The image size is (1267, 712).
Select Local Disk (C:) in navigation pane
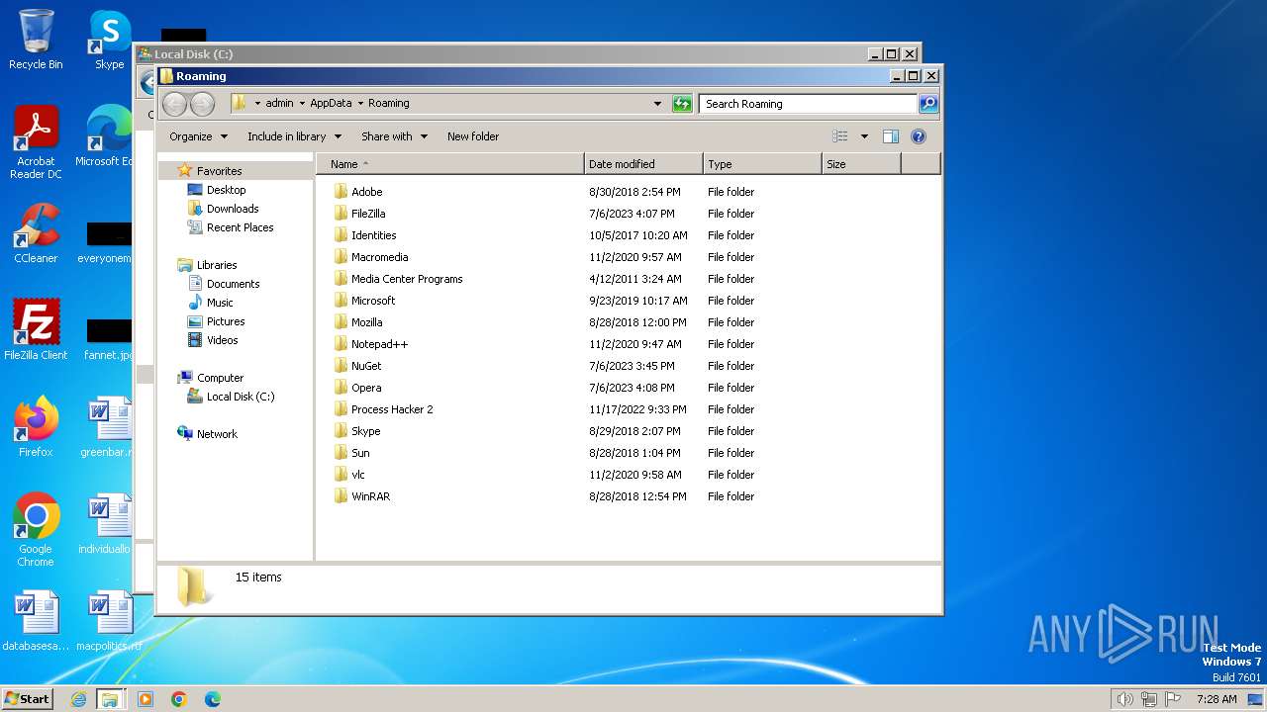[x=241, y=397]
